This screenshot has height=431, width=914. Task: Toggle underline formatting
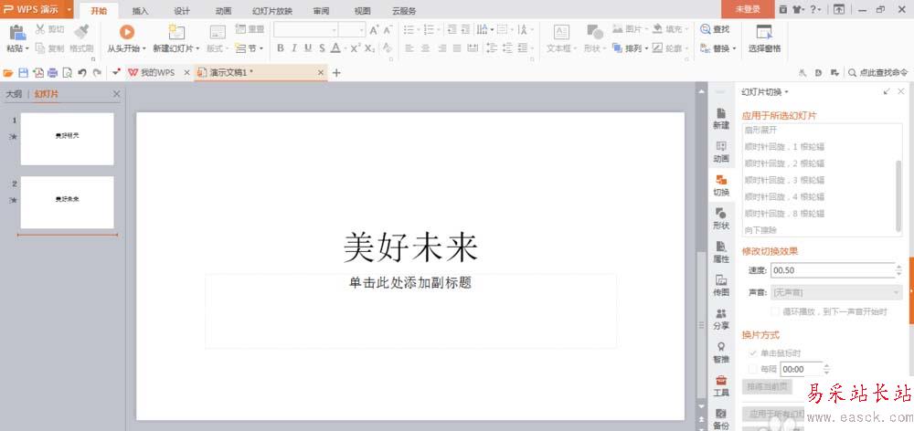point(308,48)
